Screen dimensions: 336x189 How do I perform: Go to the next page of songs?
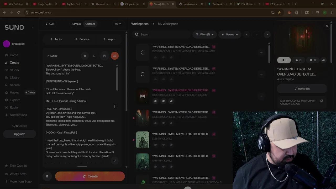click(267, 34)
